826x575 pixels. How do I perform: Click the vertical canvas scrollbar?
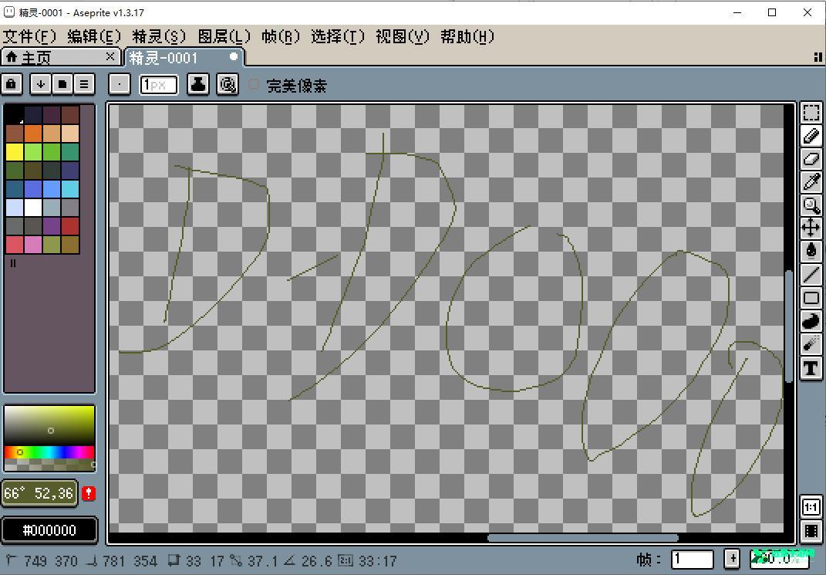(x=789, y=326)
